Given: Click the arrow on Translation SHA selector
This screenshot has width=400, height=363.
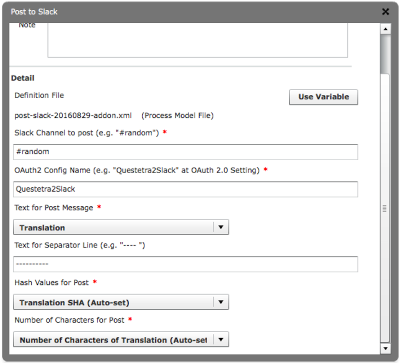Looking at the screenshot, I should tap(220, 301).
